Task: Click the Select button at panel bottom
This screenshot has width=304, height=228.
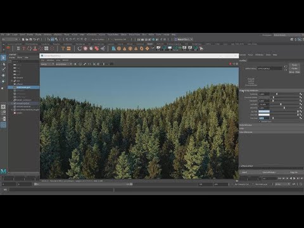Action: click(x=244, y=172)
